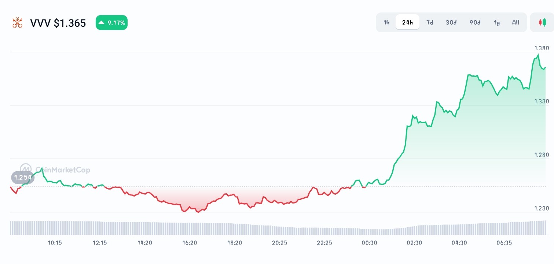The image size is (554, 264).
Task: Click the green 9.17% change badge
Action: (x=111, y=23)
